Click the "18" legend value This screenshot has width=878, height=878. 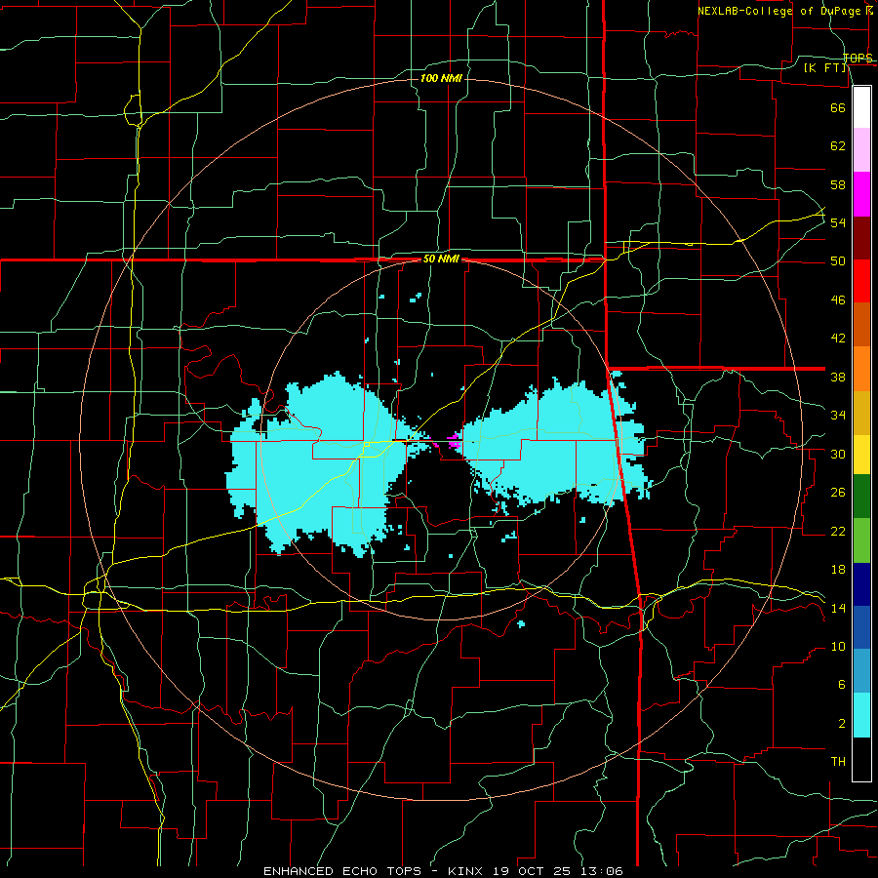pyautogui.click(x=838, y=570)
